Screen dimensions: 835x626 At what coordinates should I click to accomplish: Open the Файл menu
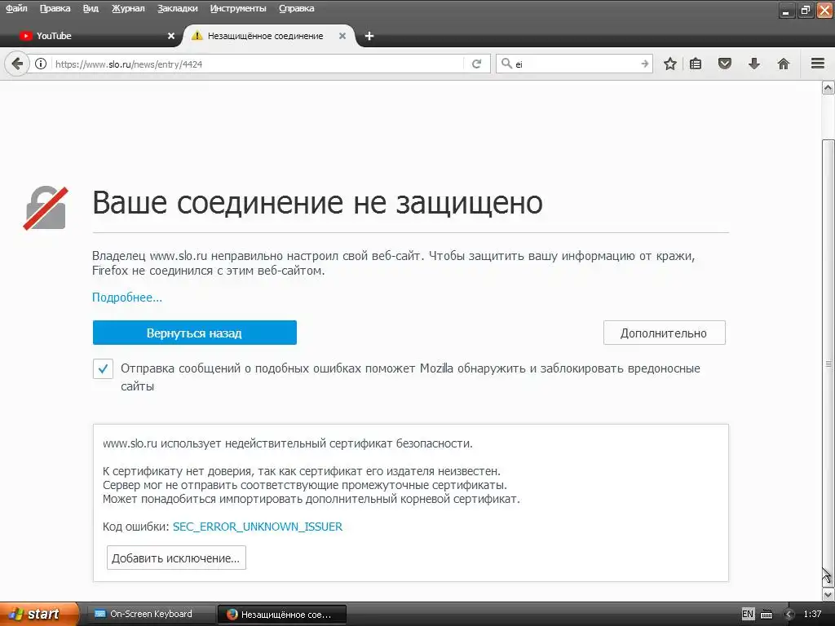16,8
